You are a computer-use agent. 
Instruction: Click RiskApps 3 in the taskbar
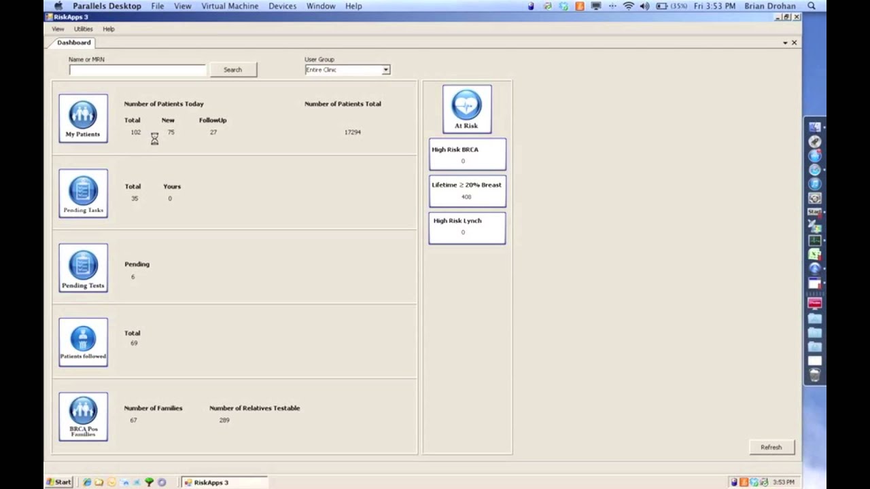click(x=224, y=482)
